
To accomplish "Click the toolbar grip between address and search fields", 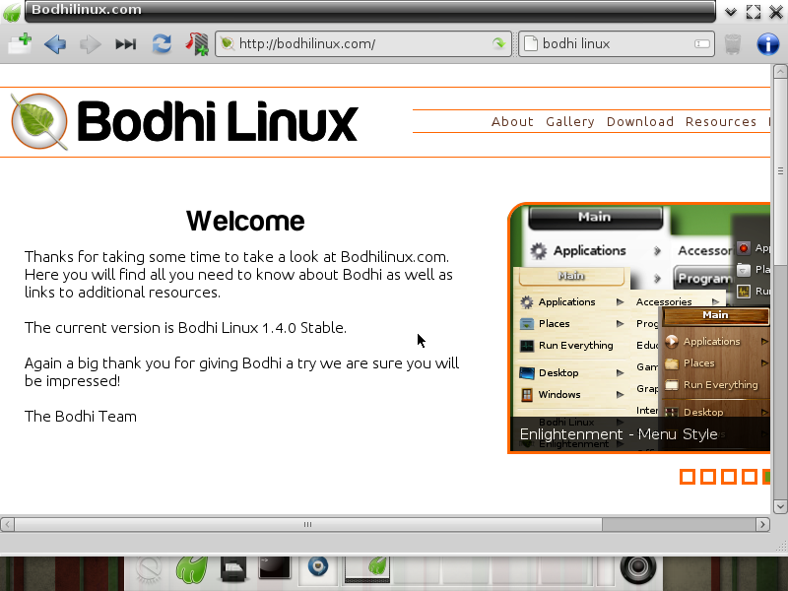I will click(514, 43).
